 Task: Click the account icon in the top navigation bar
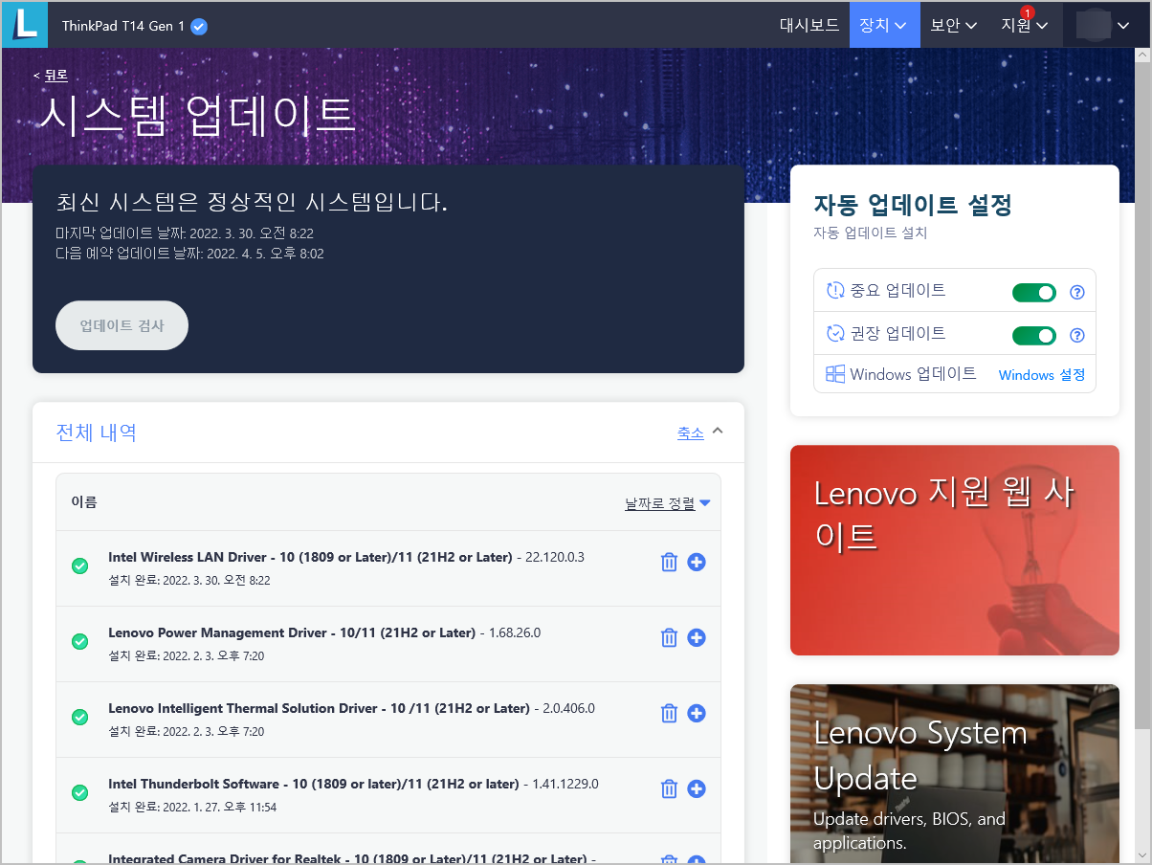(x=1098, y=24)
